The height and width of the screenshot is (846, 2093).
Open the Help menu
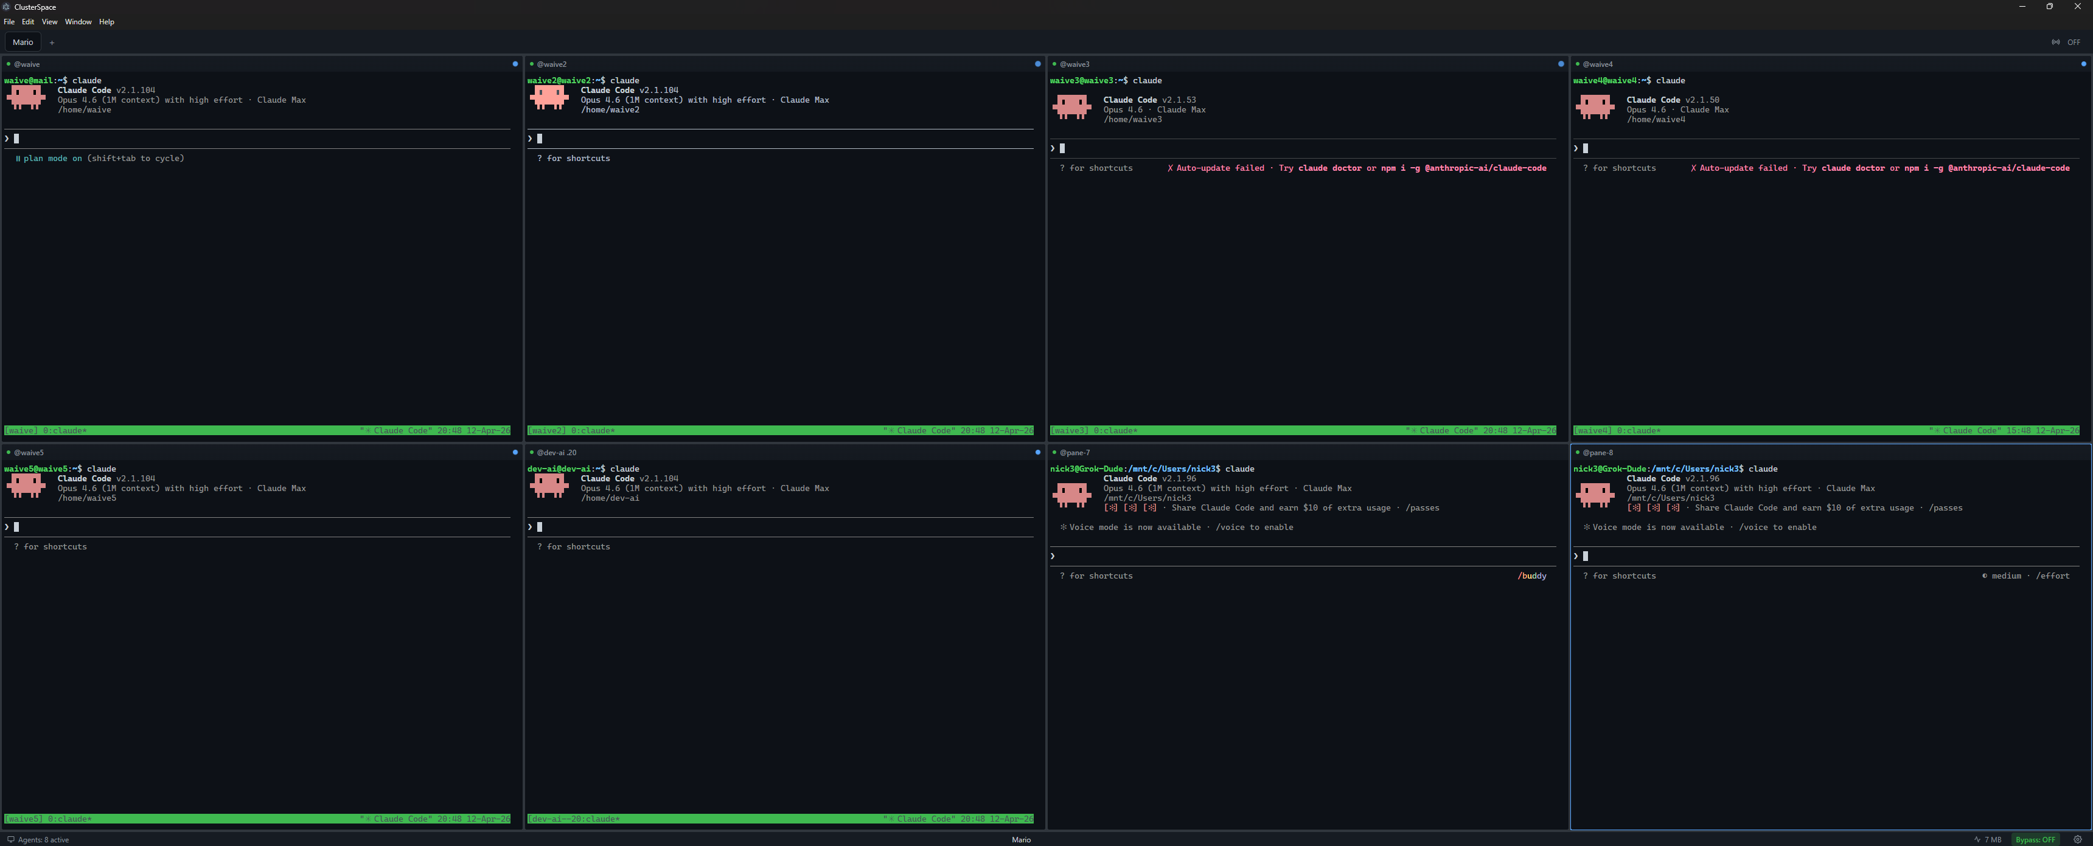coord(106,22)
